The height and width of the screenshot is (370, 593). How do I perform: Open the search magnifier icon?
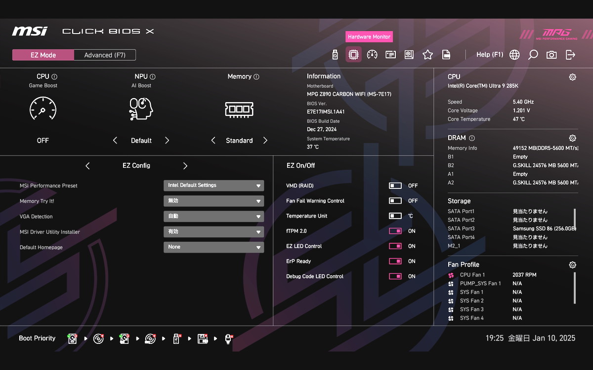tap(533, 55)
